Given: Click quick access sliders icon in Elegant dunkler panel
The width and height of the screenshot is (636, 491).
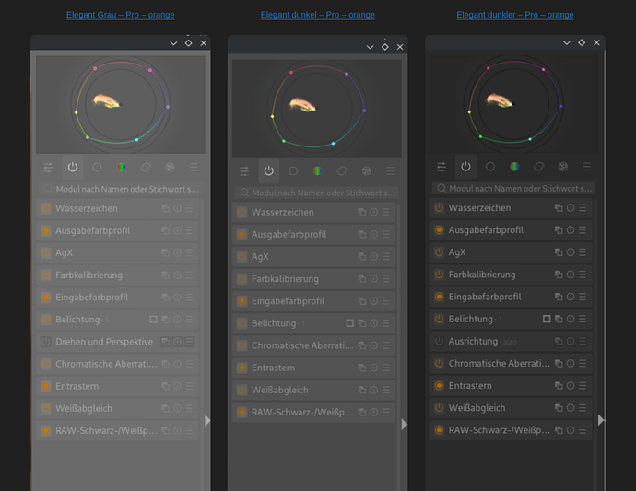Looking at the screenshot, I should [442, 167].
